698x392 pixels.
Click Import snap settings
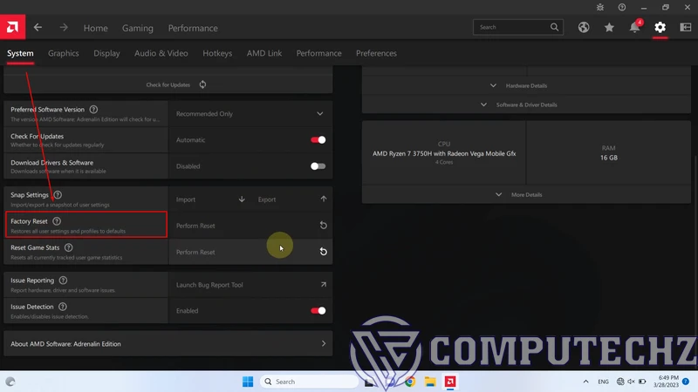[209, 199]
